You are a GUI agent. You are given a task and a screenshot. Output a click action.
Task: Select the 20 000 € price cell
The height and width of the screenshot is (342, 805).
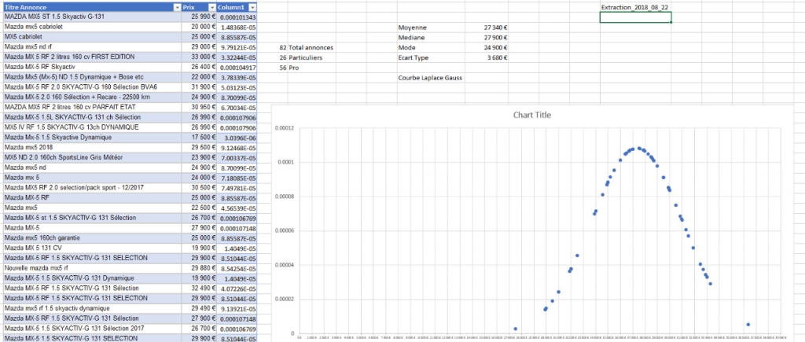[199, 27]
